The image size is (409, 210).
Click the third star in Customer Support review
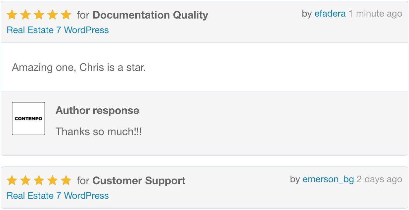39,181
